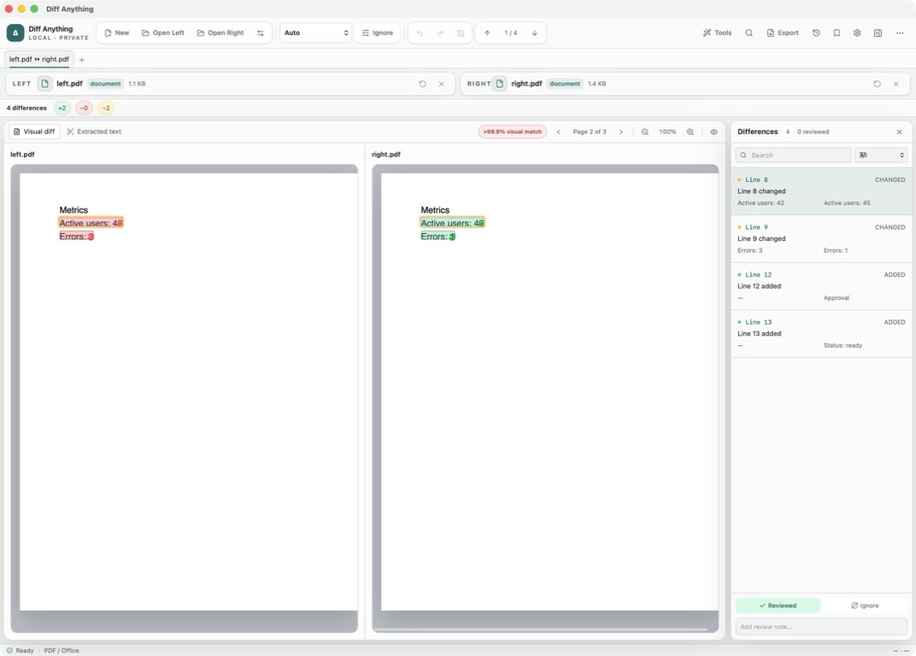This screenshot has height=656, width=916.
Task: Go to previous difference with up arrow
Action: pos(487,32)
